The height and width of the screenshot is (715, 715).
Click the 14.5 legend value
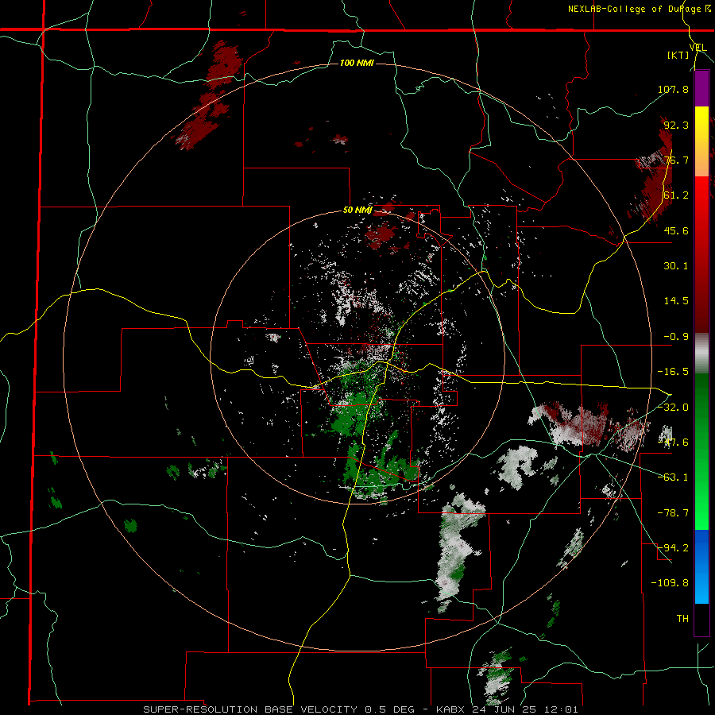[676, 301]
